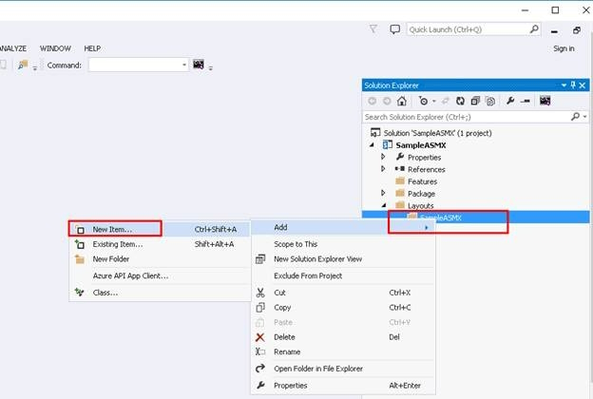The width and height of the screenshot is (593, 399).
Task: Open the Command combo box dropdown
Action: (x=184, y=65)
